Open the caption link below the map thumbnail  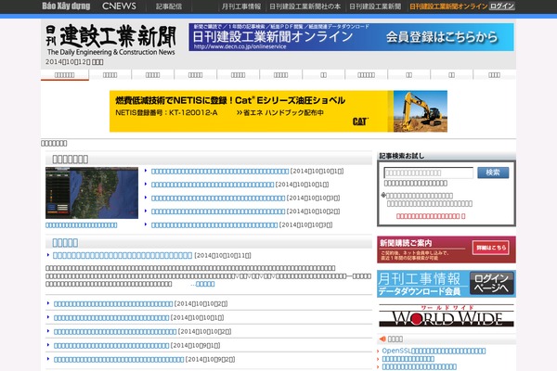click(x=82, y=225)
